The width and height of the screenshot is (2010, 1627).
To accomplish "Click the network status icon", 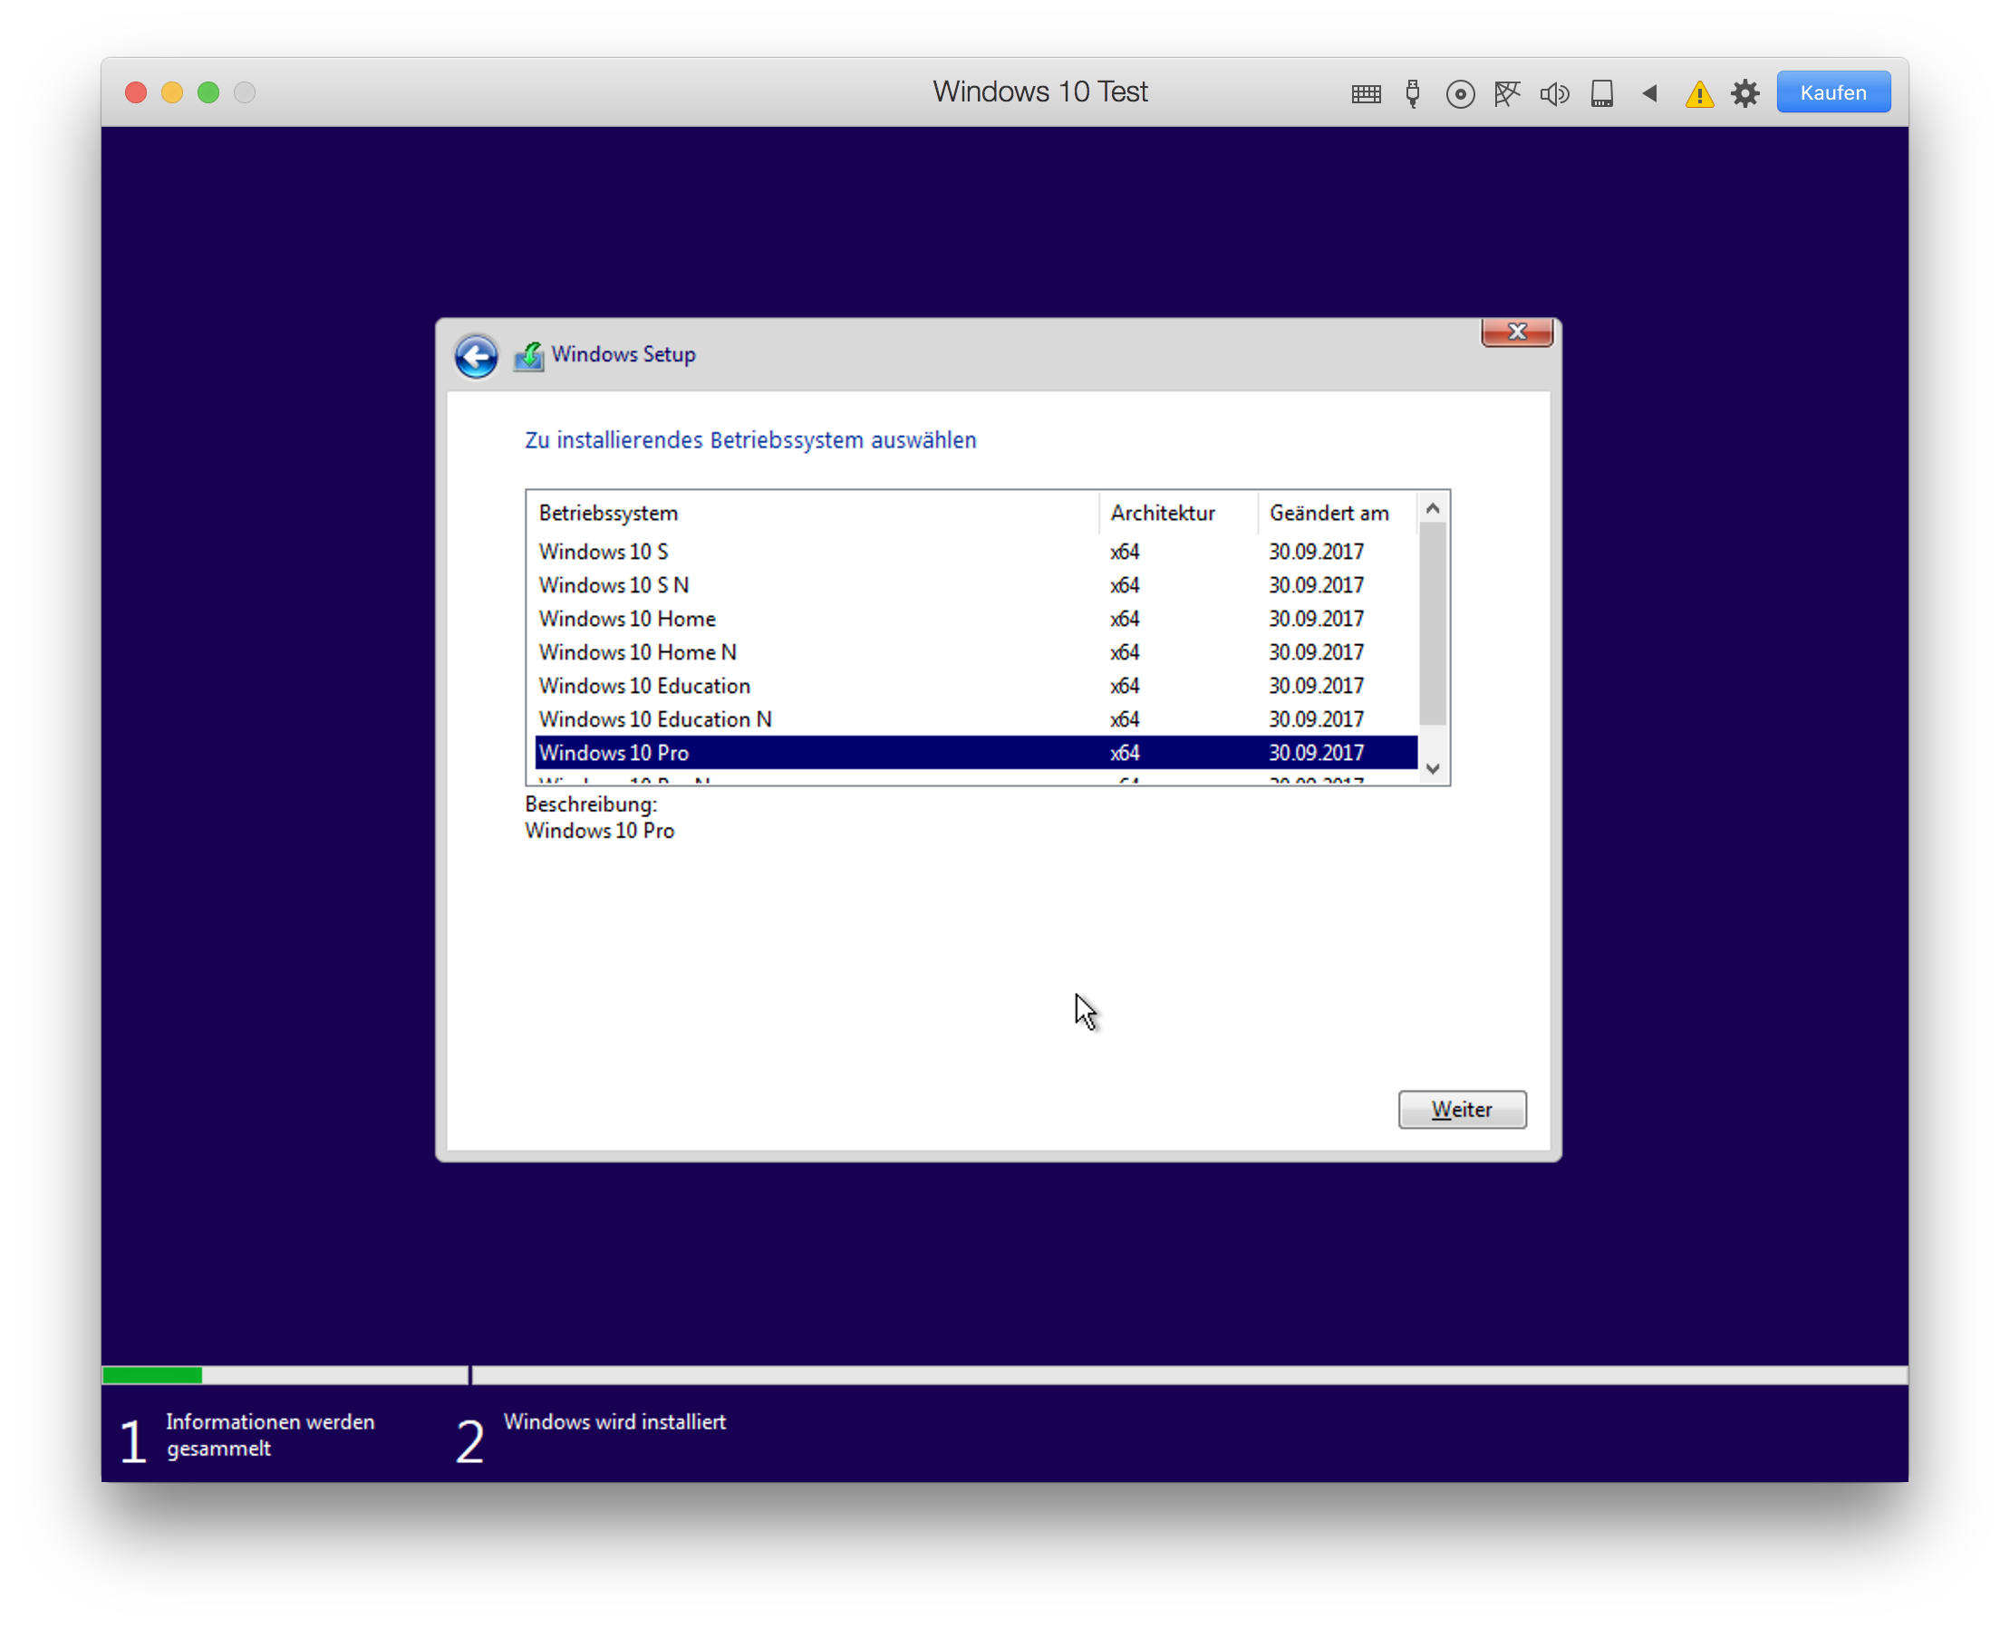I will pos(1506,93).
